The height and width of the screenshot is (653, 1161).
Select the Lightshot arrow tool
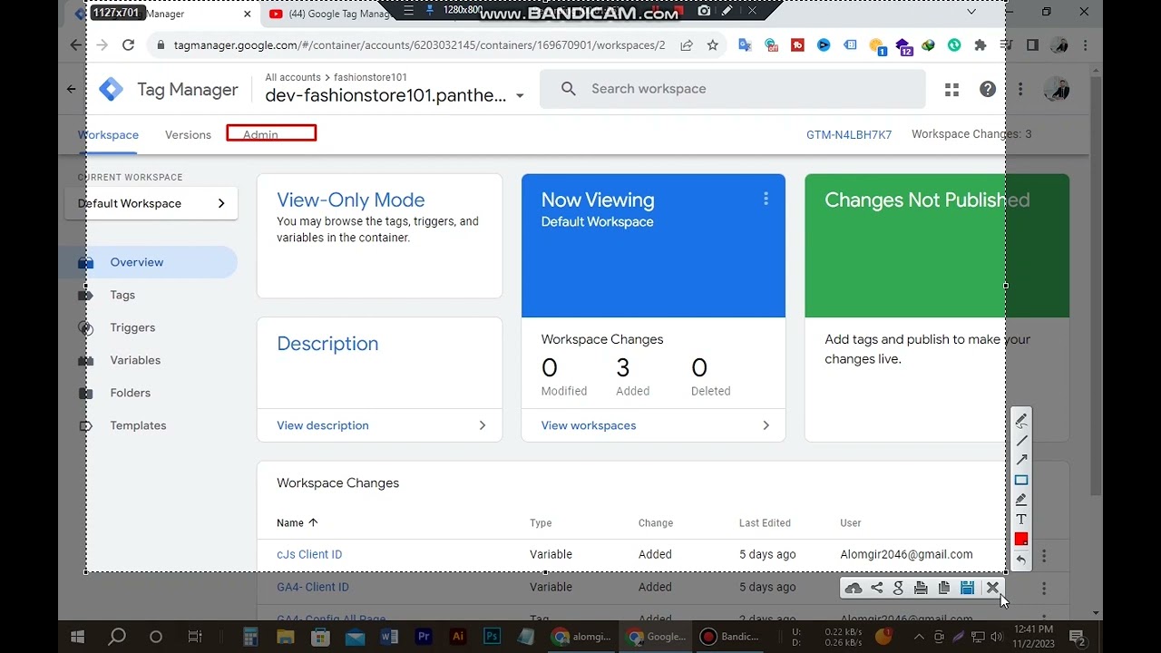click(1021, 460)
